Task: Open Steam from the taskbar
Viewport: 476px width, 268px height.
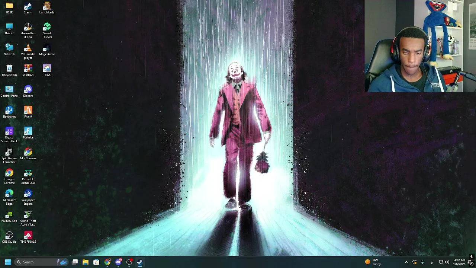Action: (x=140, y=262)
